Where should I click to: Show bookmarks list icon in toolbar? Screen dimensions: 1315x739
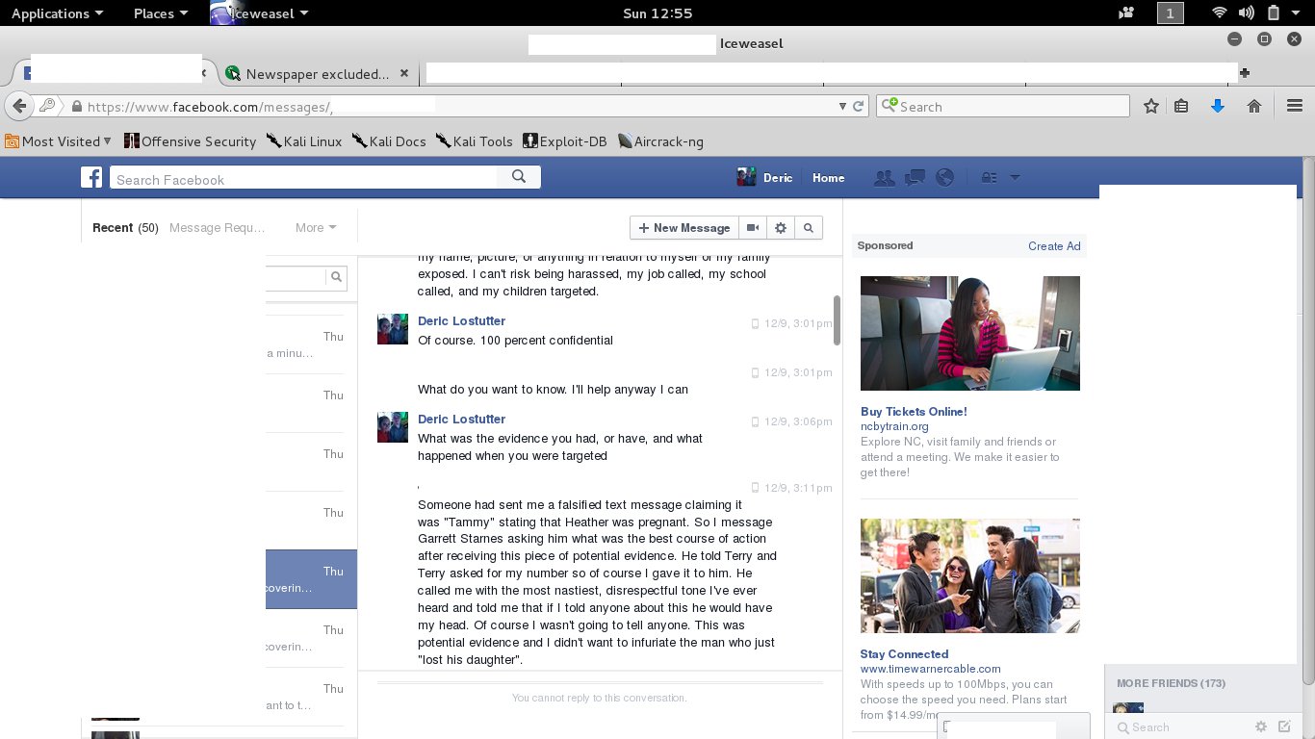click(1182, 107)
